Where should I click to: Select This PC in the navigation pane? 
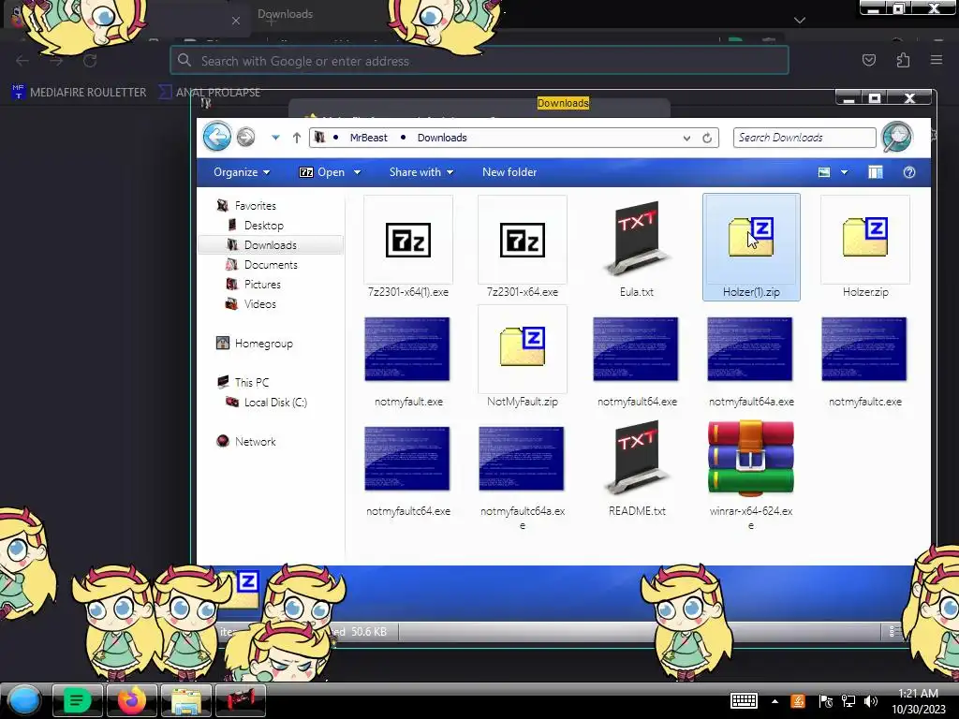pos(251,383)
